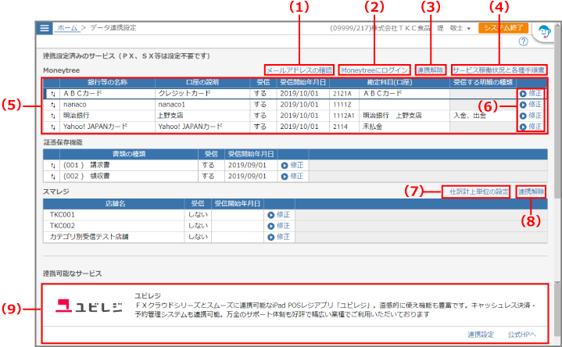Image resolution: width=562 pixels, height=347 pixels.
Task: Select the 2019/09/01 date in 請求書 row
Action: (x=251, y=165)
